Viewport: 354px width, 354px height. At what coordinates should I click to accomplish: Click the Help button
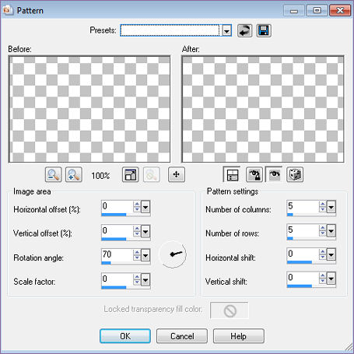(239, 336)
